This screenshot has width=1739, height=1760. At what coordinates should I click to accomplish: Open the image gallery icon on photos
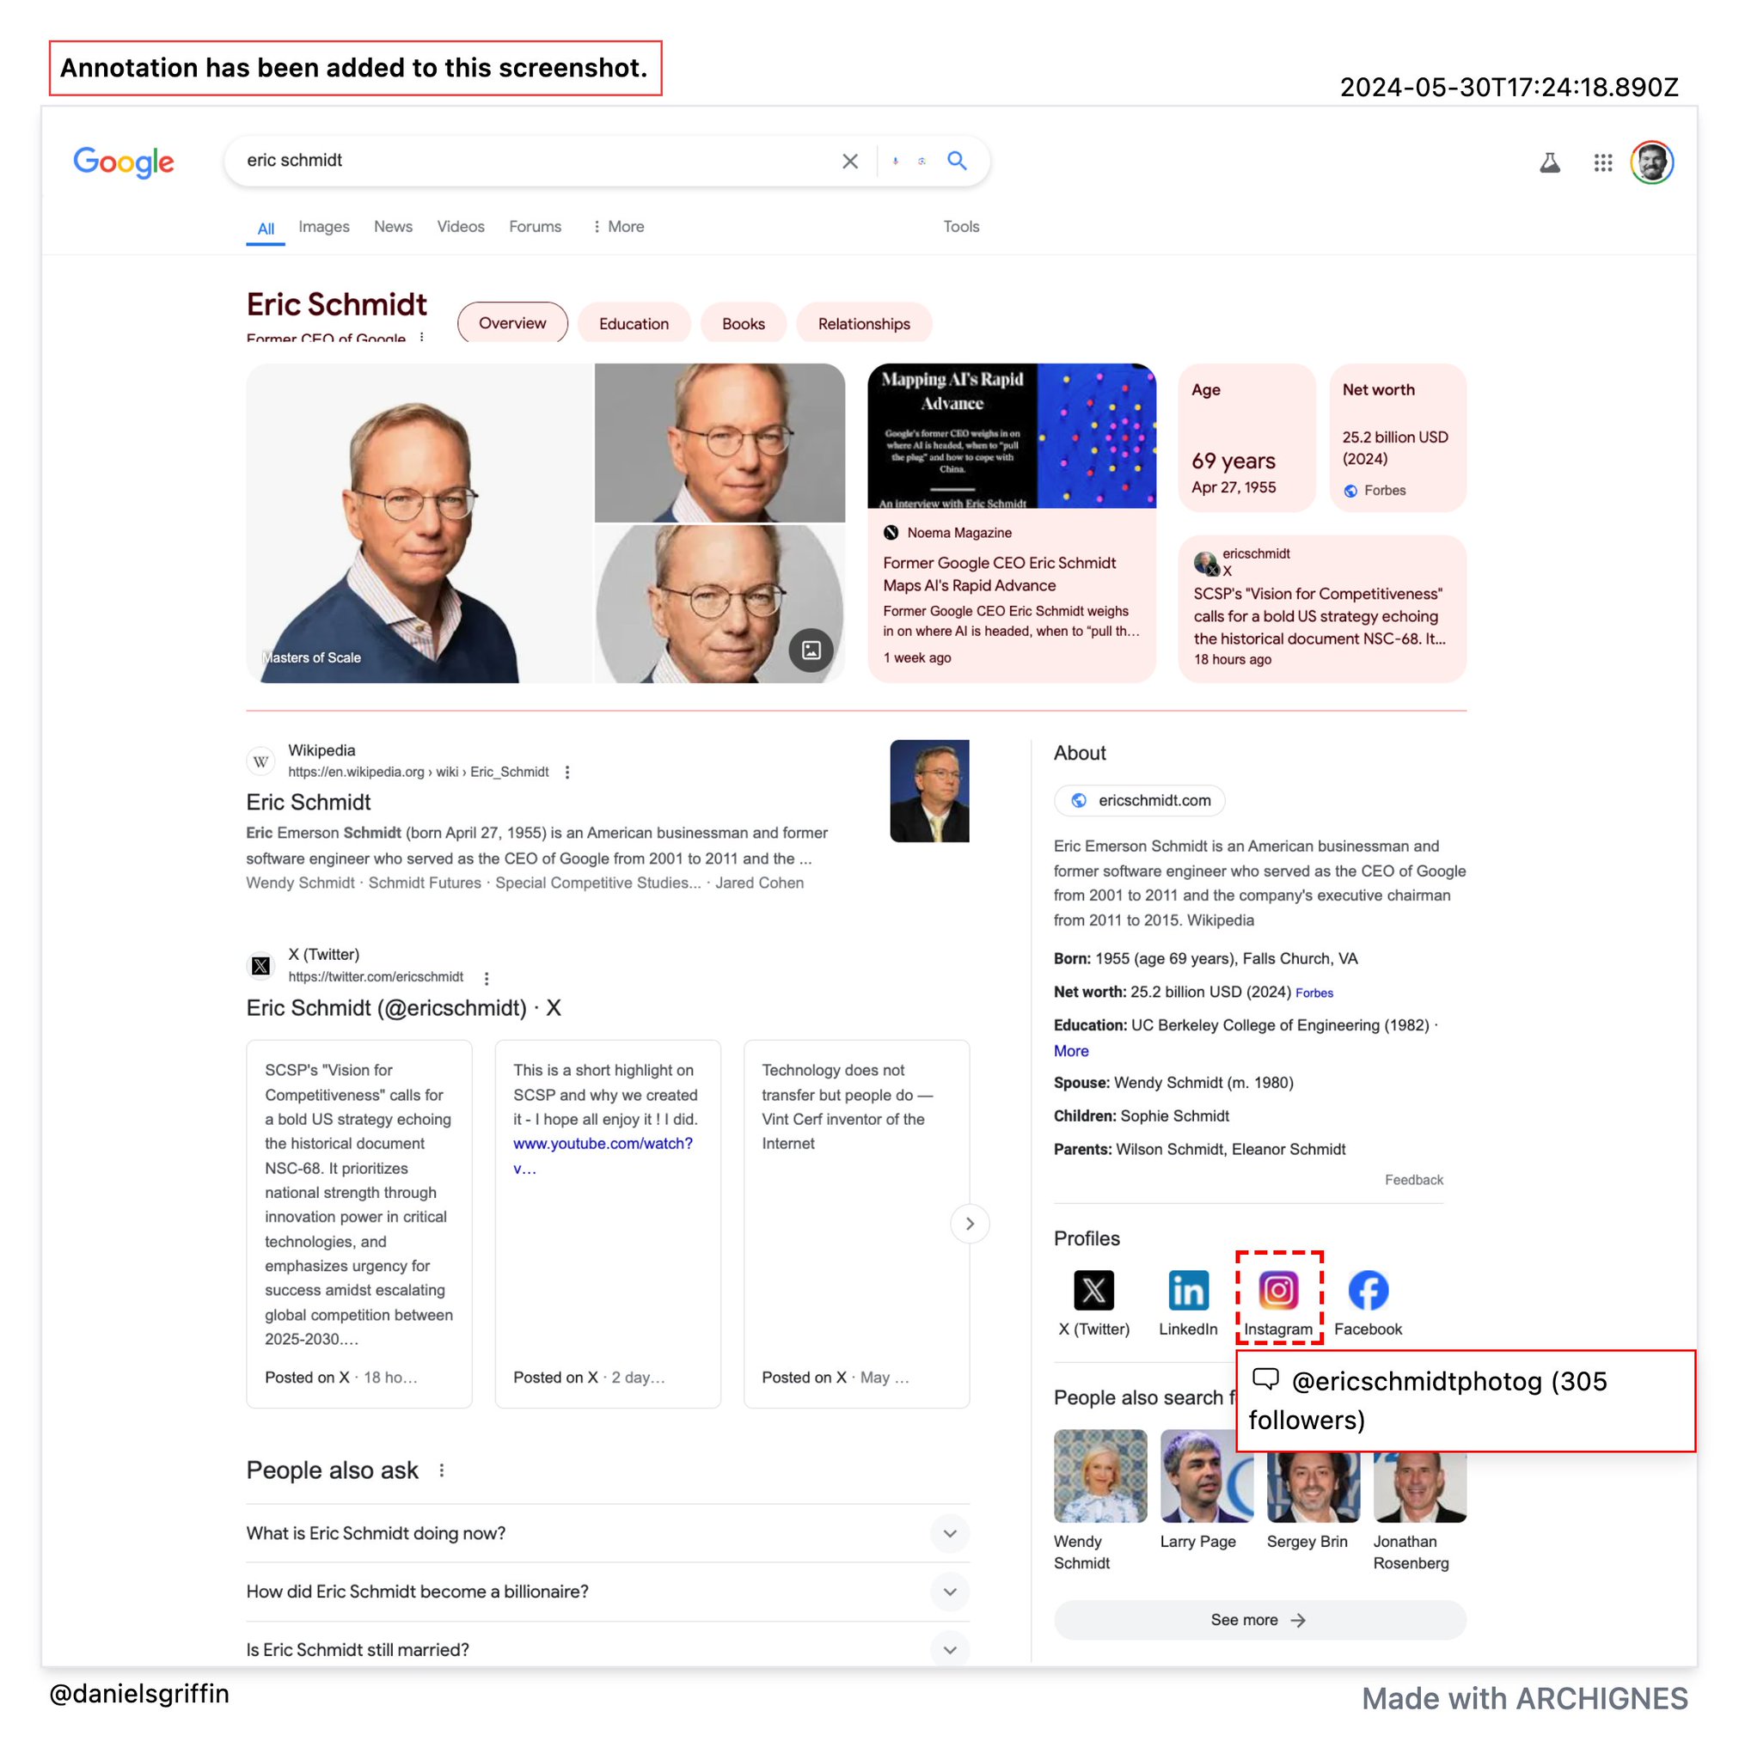click(x=811, y=650)
